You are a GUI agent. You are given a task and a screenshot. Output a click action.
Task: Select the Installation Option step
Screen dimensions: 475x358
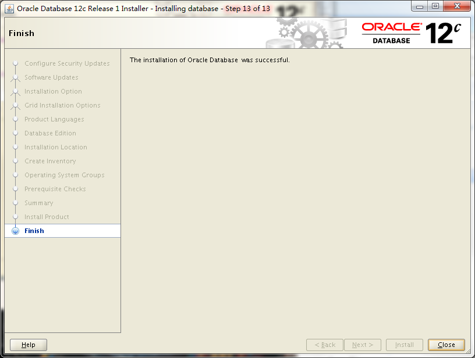point(53,91)
